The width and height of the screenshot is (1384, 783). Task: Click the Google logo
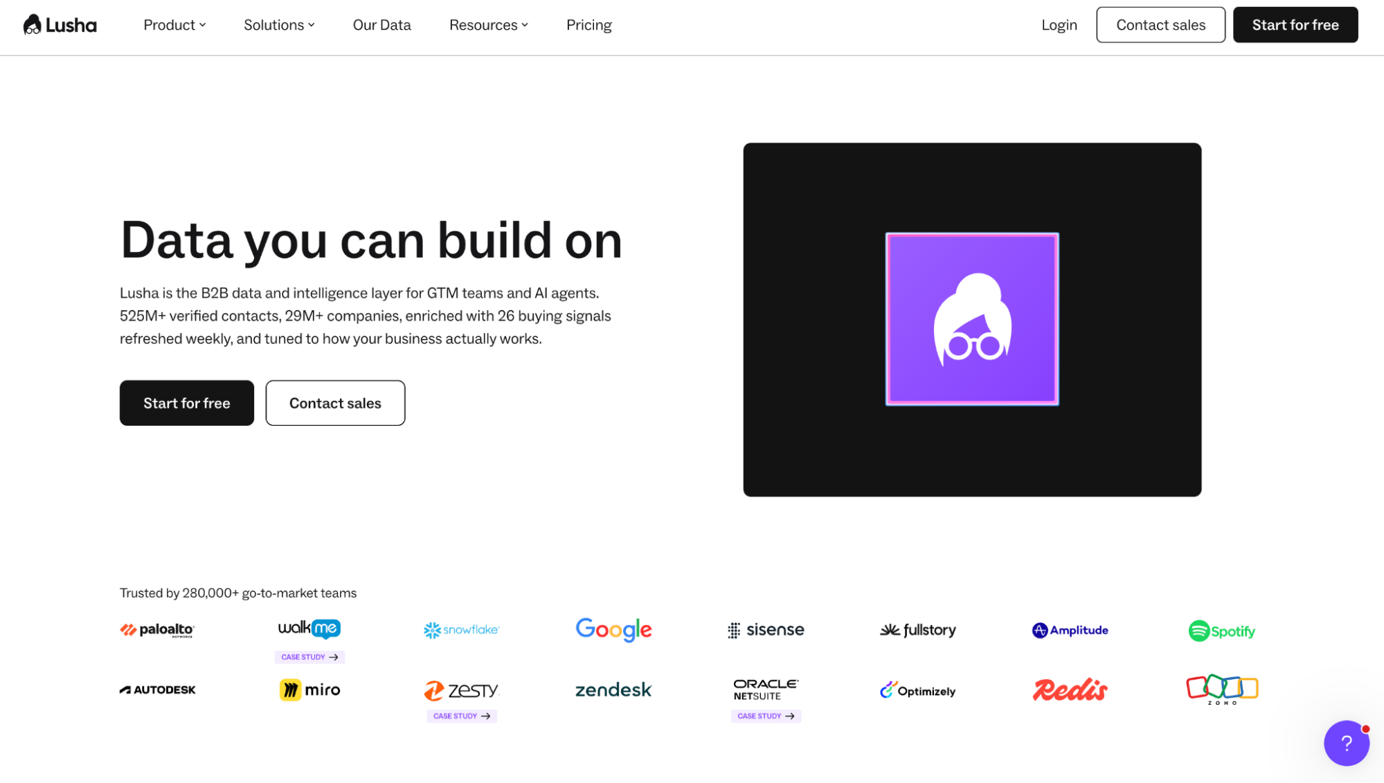click(x=613, y=629)
